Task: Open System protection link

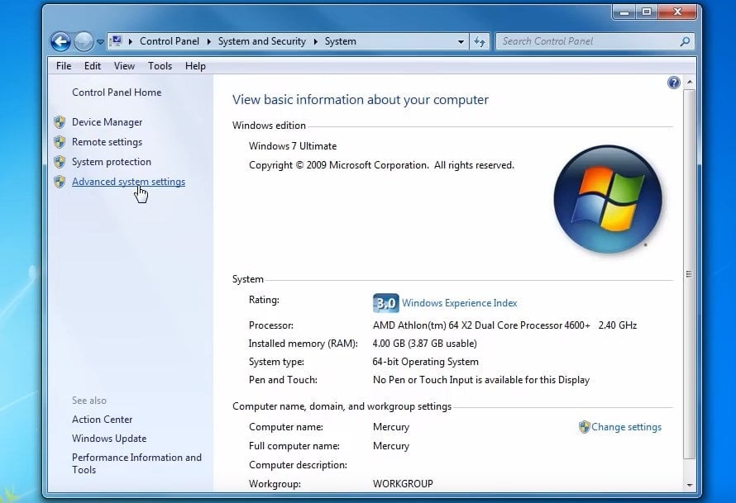Action: tap(112, 162)
